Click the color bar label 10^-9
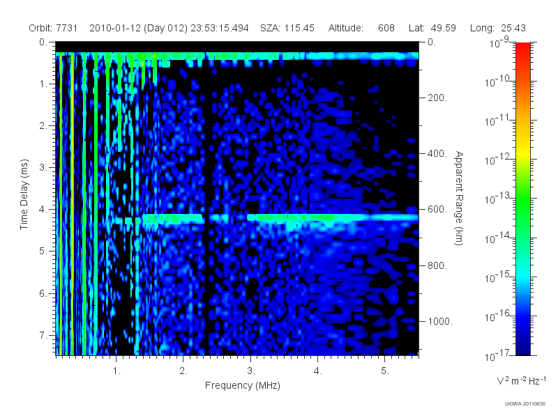Image resolution: width=558 pixels, height=418 pixels. (x=499, y=43)
